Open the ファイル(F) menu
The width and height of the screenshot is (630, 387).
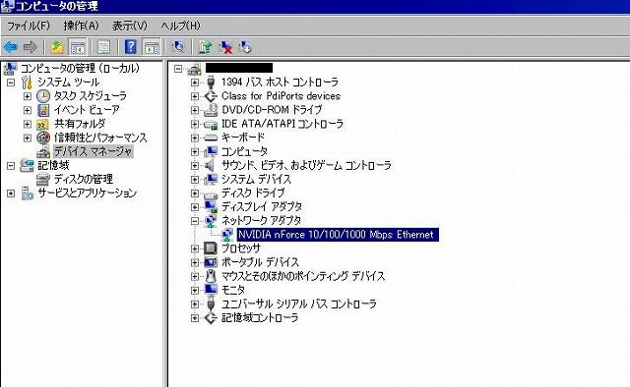[x=29, y=27]
